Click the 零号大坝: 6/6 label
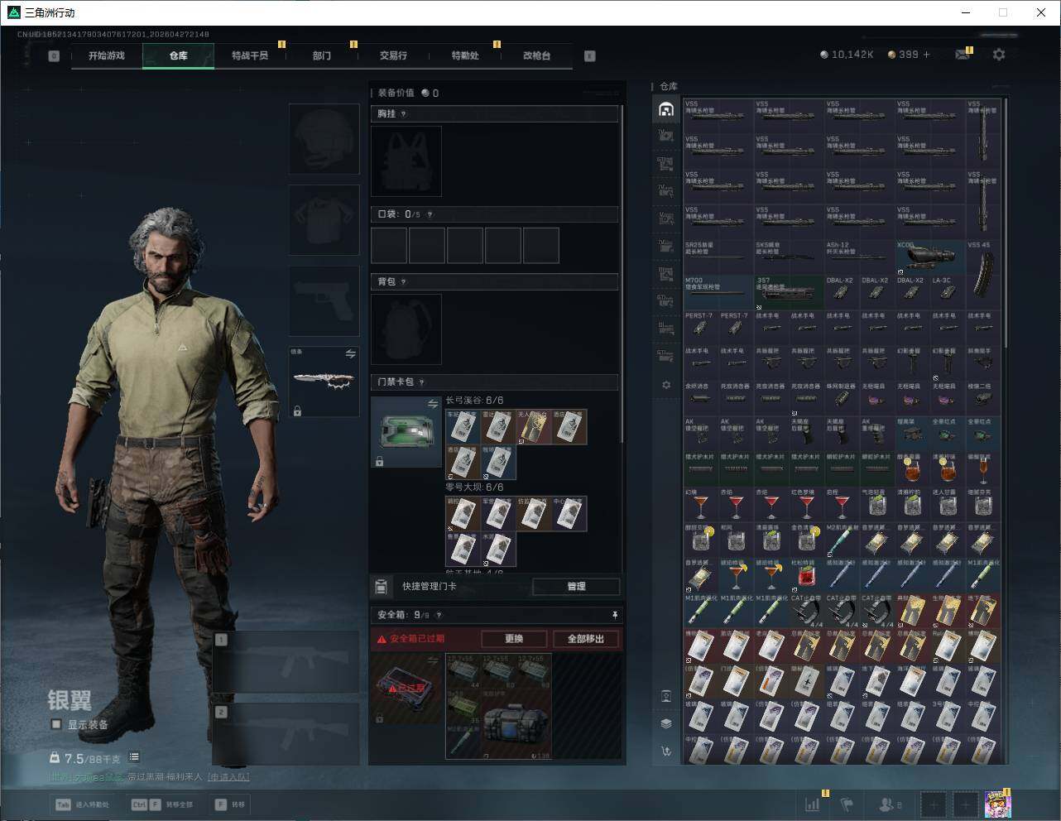Image resolution: width=1061 pixels, height=821 pixels. pyautogui.click(x=474, y=487)
